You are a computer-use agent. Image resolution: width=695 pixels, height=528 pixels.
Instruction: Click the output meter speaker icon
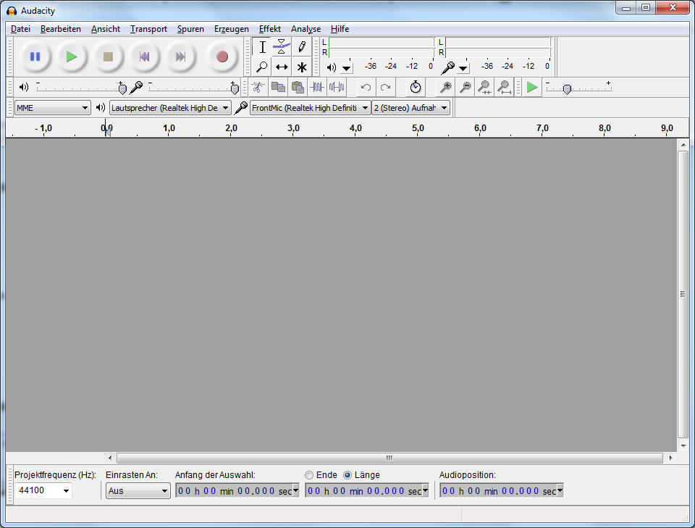click(x=331, y=68)
